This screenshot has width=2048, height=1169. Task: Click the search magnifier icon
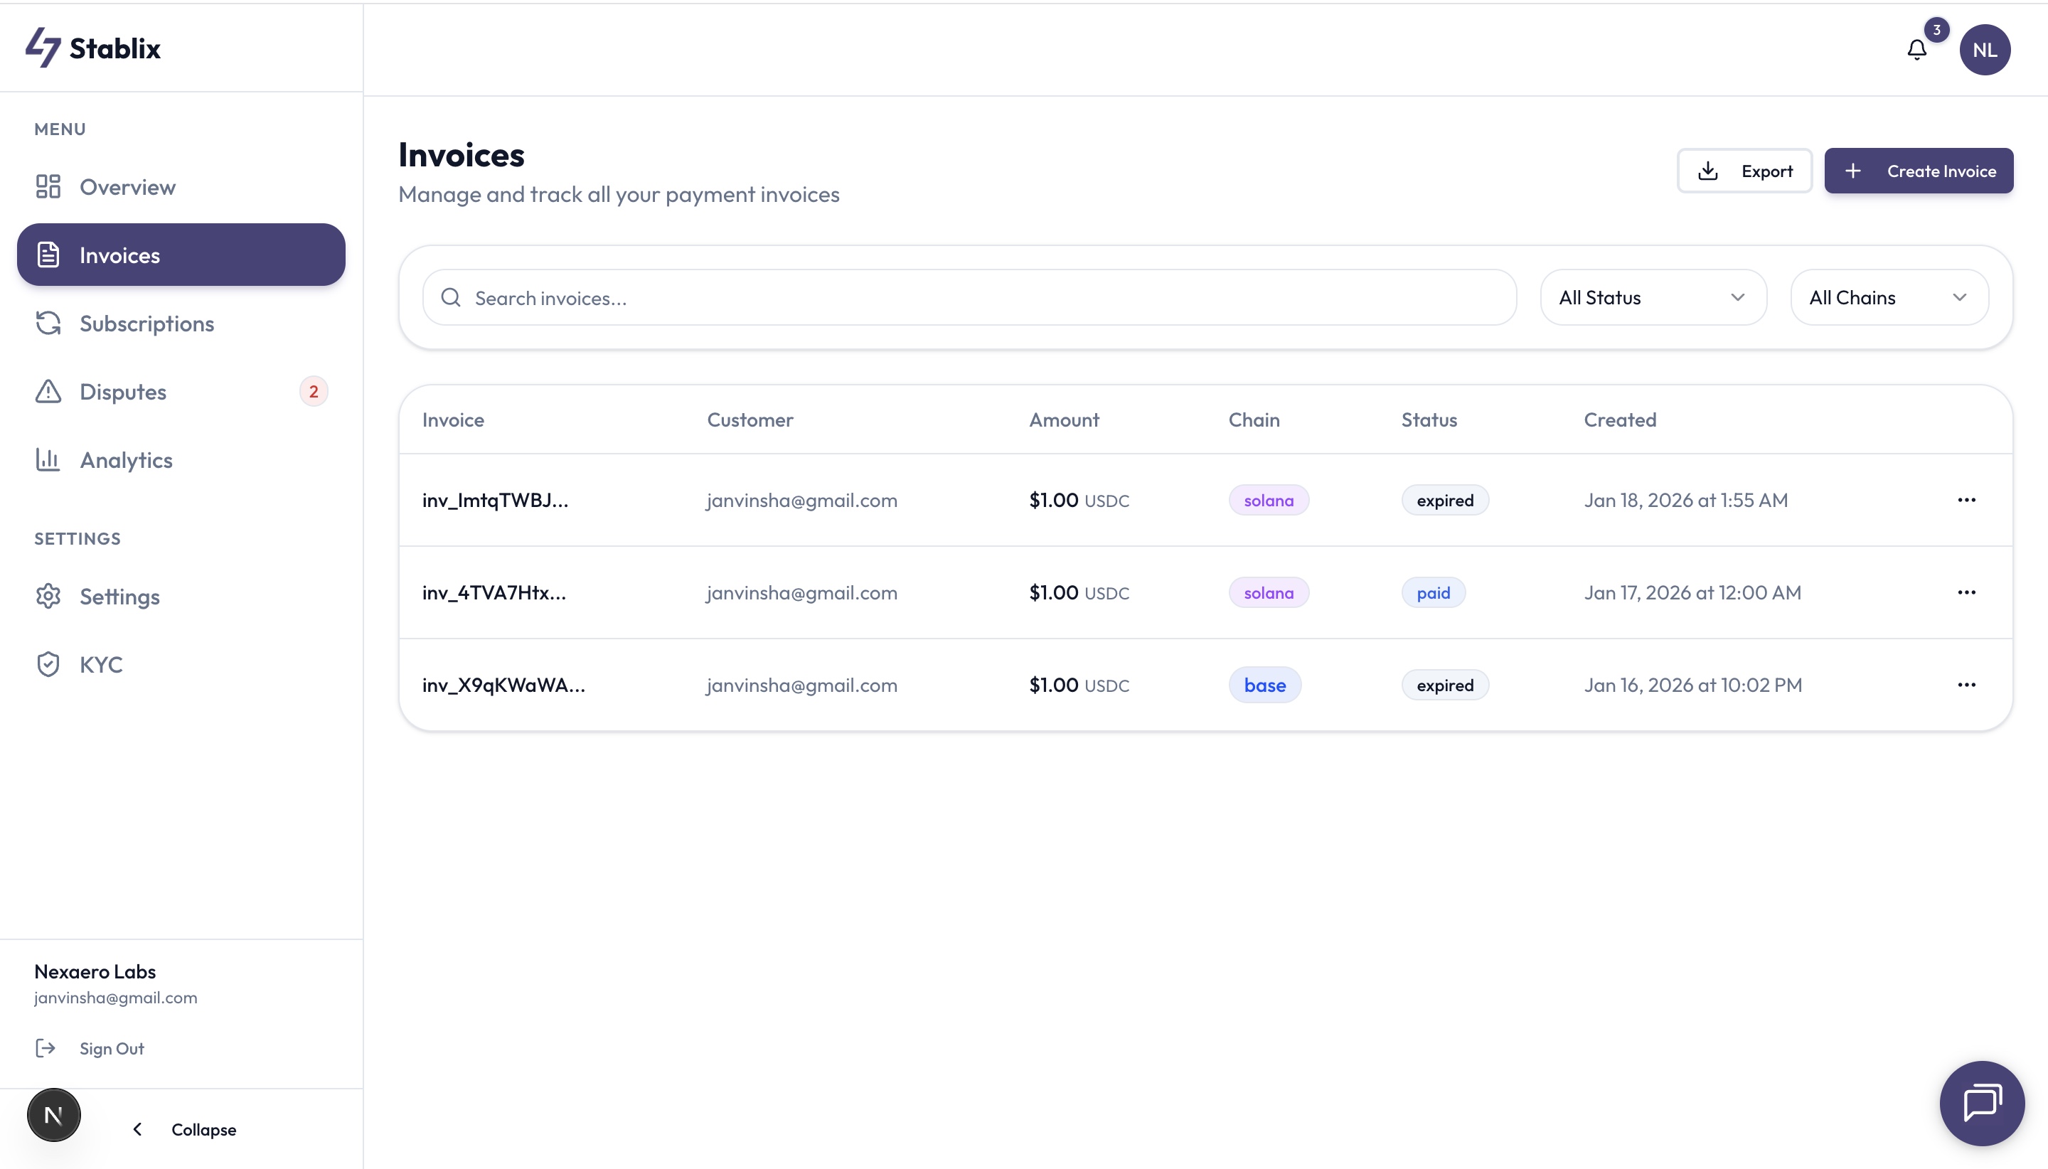pyautogui.click(x=450, y=298)
